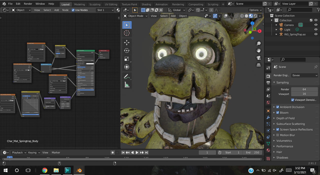Image resolution: width=320 pixels, height=175 pixels.
Task: Open the World properties tab
Action: coord(268,103)
